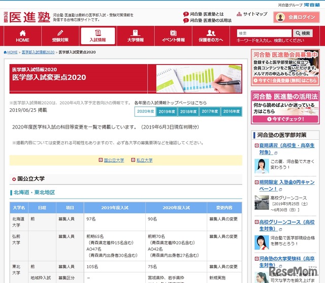
Task: Open イベント情報 calendar icon in navigation
Action: (x=173, y=36)
